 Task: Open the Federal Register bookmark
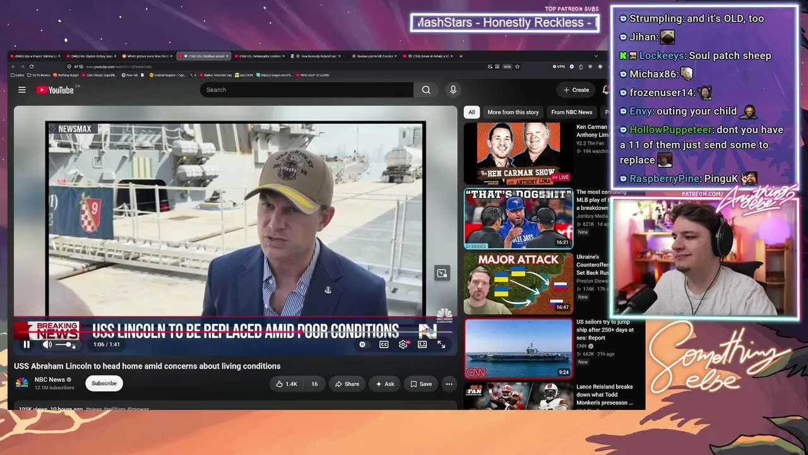pos(167,75)
